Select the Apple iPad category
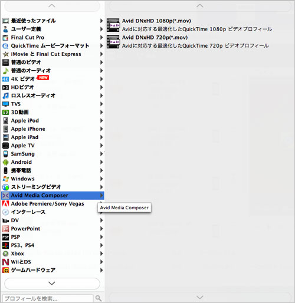Image resolution: width=295 pixels, height=303 pixels. (x=53, y=137)
